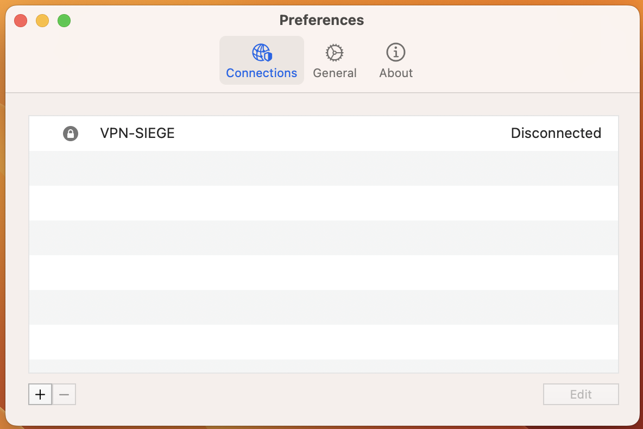The image size is (643, 429).
Task: Open the About tab label
Action: tap(396, 73)
